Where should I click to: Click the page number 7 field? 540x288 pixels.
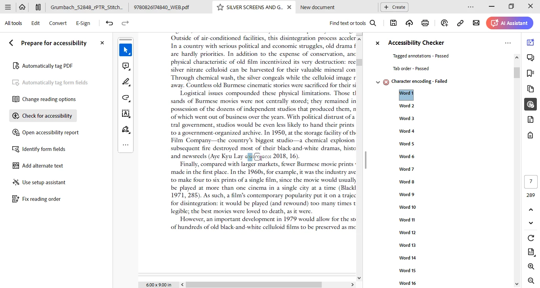[531, 182]
